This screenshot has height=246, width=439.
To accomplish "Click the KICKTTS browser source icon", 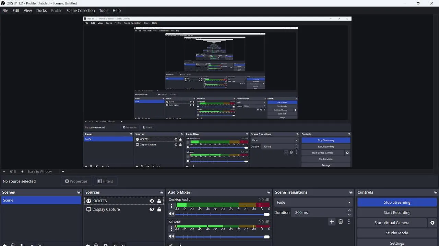I will (x=88, y=201).
